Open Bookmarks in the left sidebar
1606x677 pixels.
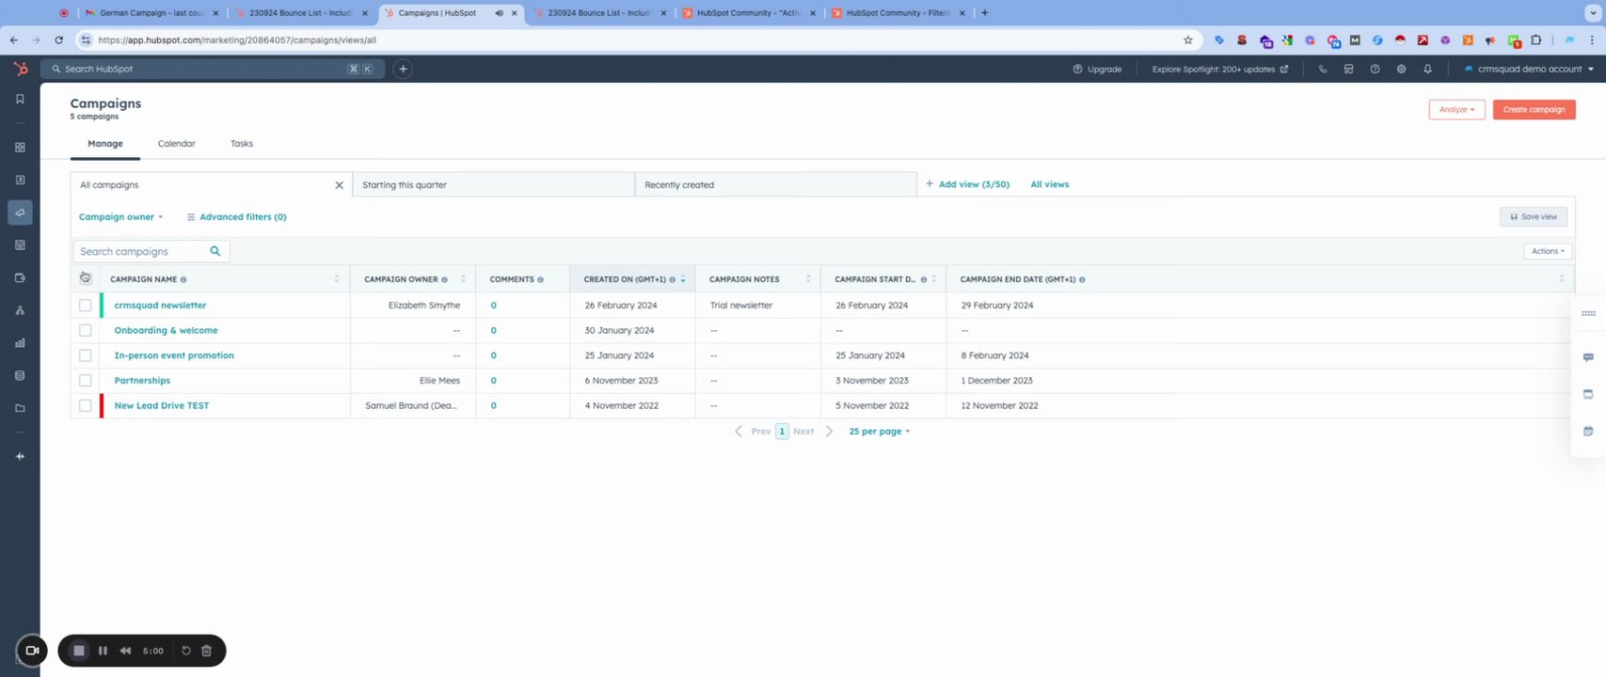20,99
